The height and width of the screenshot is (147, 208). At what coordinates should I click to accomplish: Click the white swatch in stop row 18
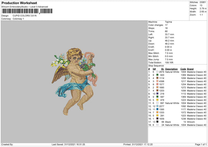coord(157,125)
